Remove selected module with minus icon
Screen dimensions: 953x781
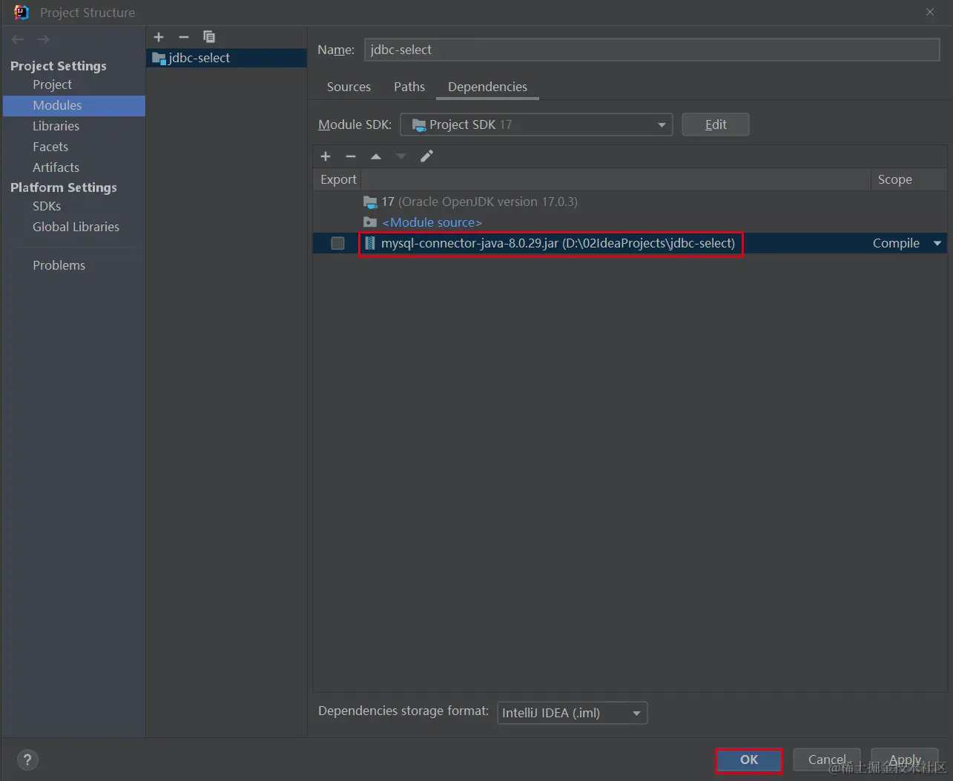point(184,37)
